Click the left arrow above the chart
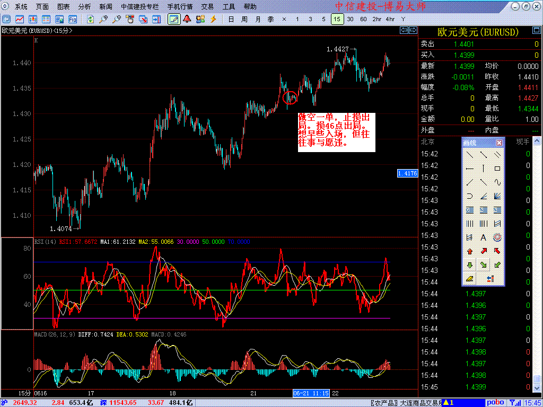This screenshot has width=543, height=407. pyautogui.click(x=404, y=30)
